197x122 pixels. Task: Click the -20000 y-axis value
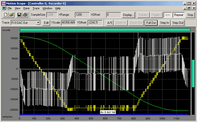tap(14, 110)
